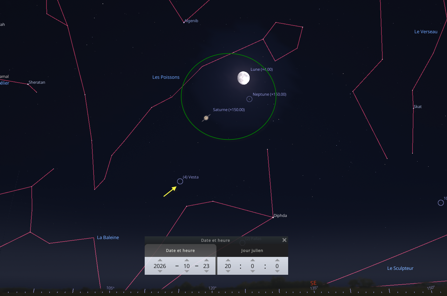Click the Le Sculpteur constellation label

click(400, 268)
